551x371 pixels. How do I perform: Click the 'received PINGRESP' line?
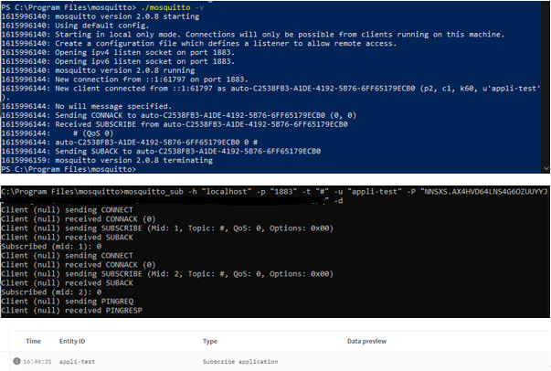(x=71, y=311)
